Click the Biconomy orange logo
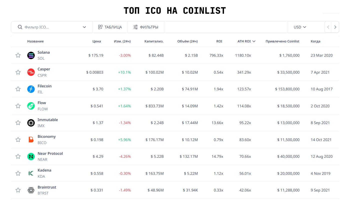The width and height of the screenshot is (350, 200). coord(31,139)
